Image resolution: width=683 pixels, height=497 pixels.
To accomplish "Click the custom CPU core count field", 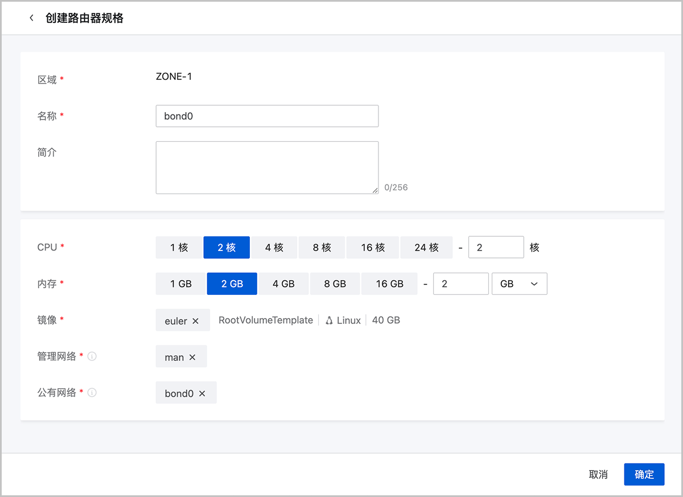I will coord(496,248).
